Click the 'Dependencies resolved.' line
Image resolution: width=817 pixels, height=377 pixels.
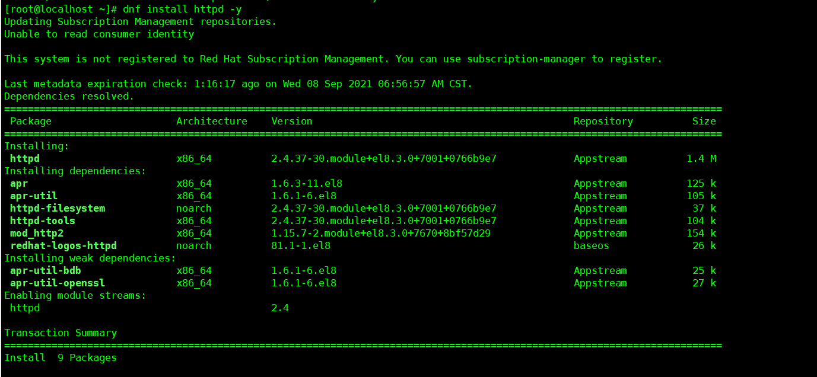pos(69,97)
